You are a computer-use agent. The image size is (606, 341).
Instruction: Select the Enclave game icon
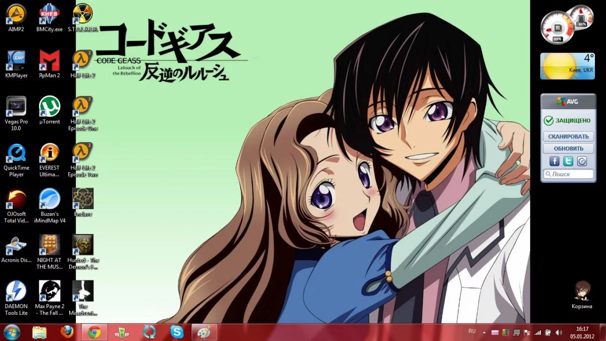tap(83, 203)
